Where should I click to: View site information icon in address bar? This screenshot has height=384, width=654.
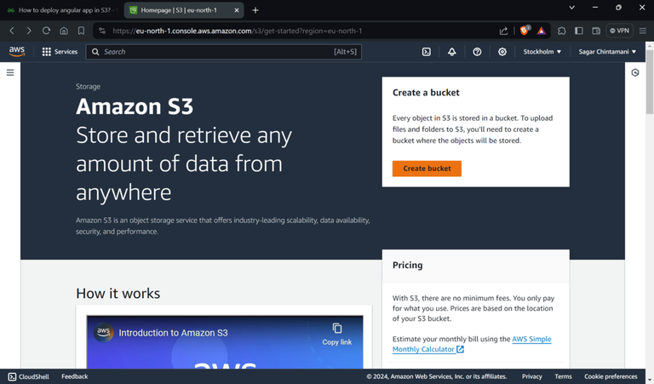click(102, 31)
